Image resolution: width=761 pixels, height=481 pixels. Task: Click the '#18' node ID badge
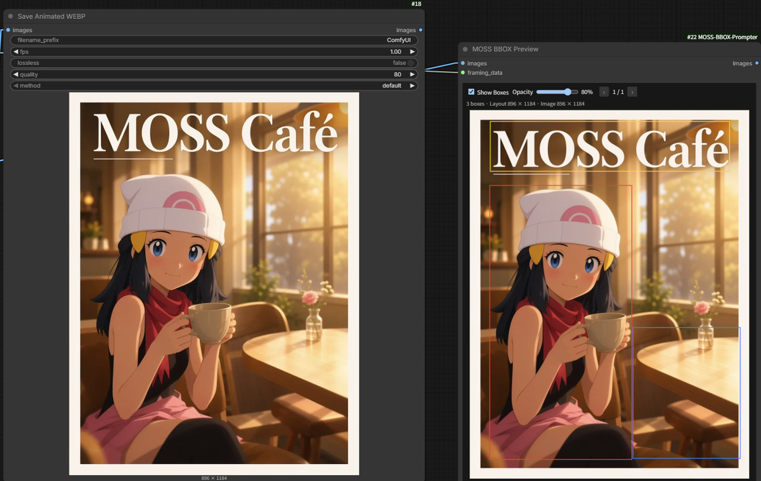pyautogui.click(x=416, y=4)
